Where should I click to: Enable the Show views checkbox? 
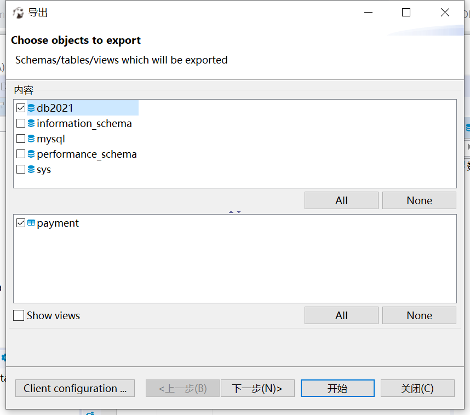click(18, 315)
